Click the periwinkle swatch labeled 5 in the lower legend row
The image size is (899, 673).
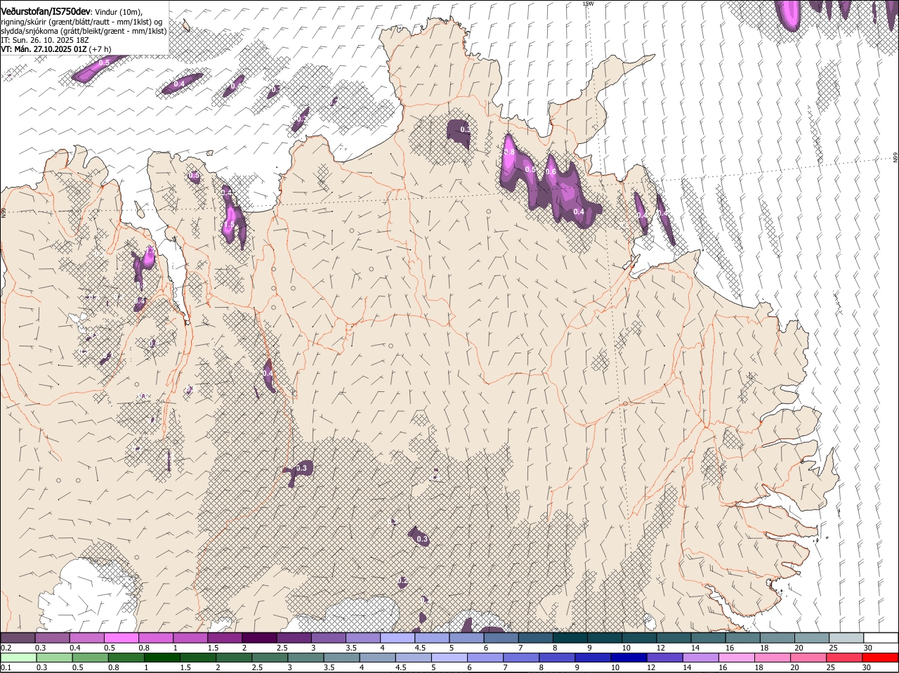pos(450,658)
